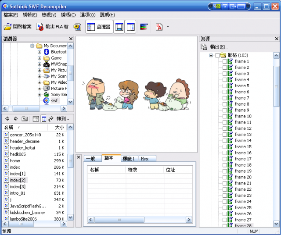281x235 pixels.
Task: Click the yellow comment icon in the toolbar
Action: tap(77, 27)
